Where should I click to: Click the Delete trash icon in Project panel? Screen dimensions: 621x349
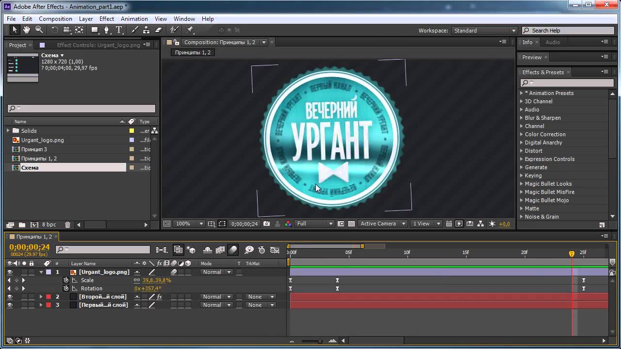pos(67,225)
